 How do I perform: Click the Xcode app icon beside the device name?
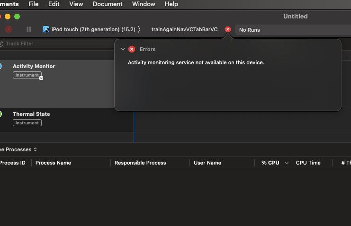click(46, 29)
